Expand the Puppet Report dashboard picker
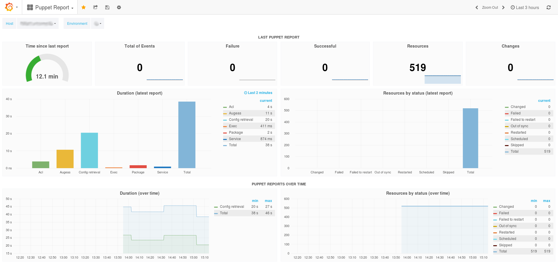 [x=50, y=7]
